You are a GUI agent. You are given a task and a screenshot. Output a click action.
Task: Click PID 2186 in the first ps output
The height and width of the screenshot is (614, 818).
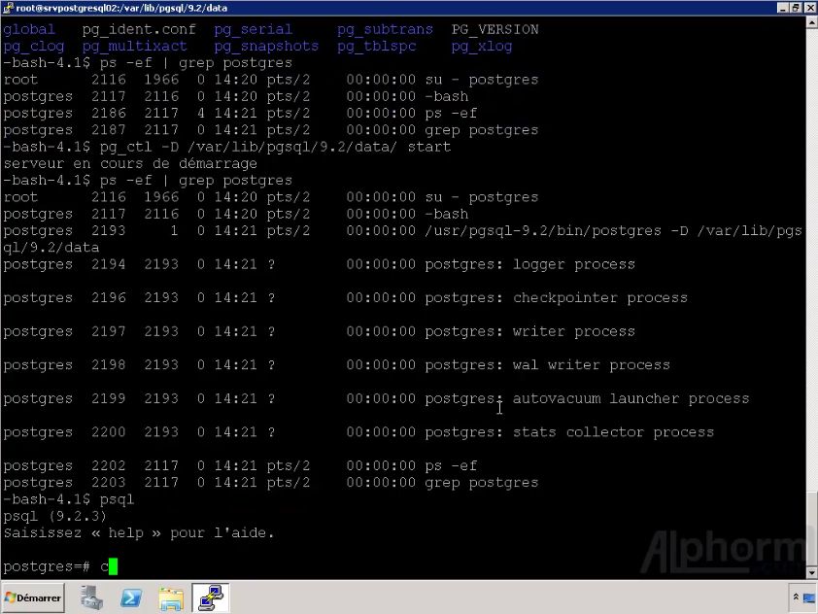click(109, 114)
